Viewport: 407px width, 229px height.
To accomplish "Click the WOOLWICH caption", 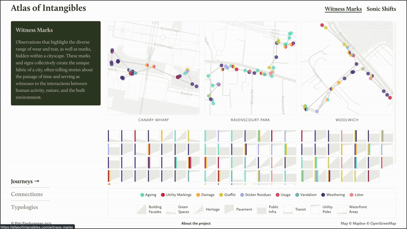I will (347, 120).
